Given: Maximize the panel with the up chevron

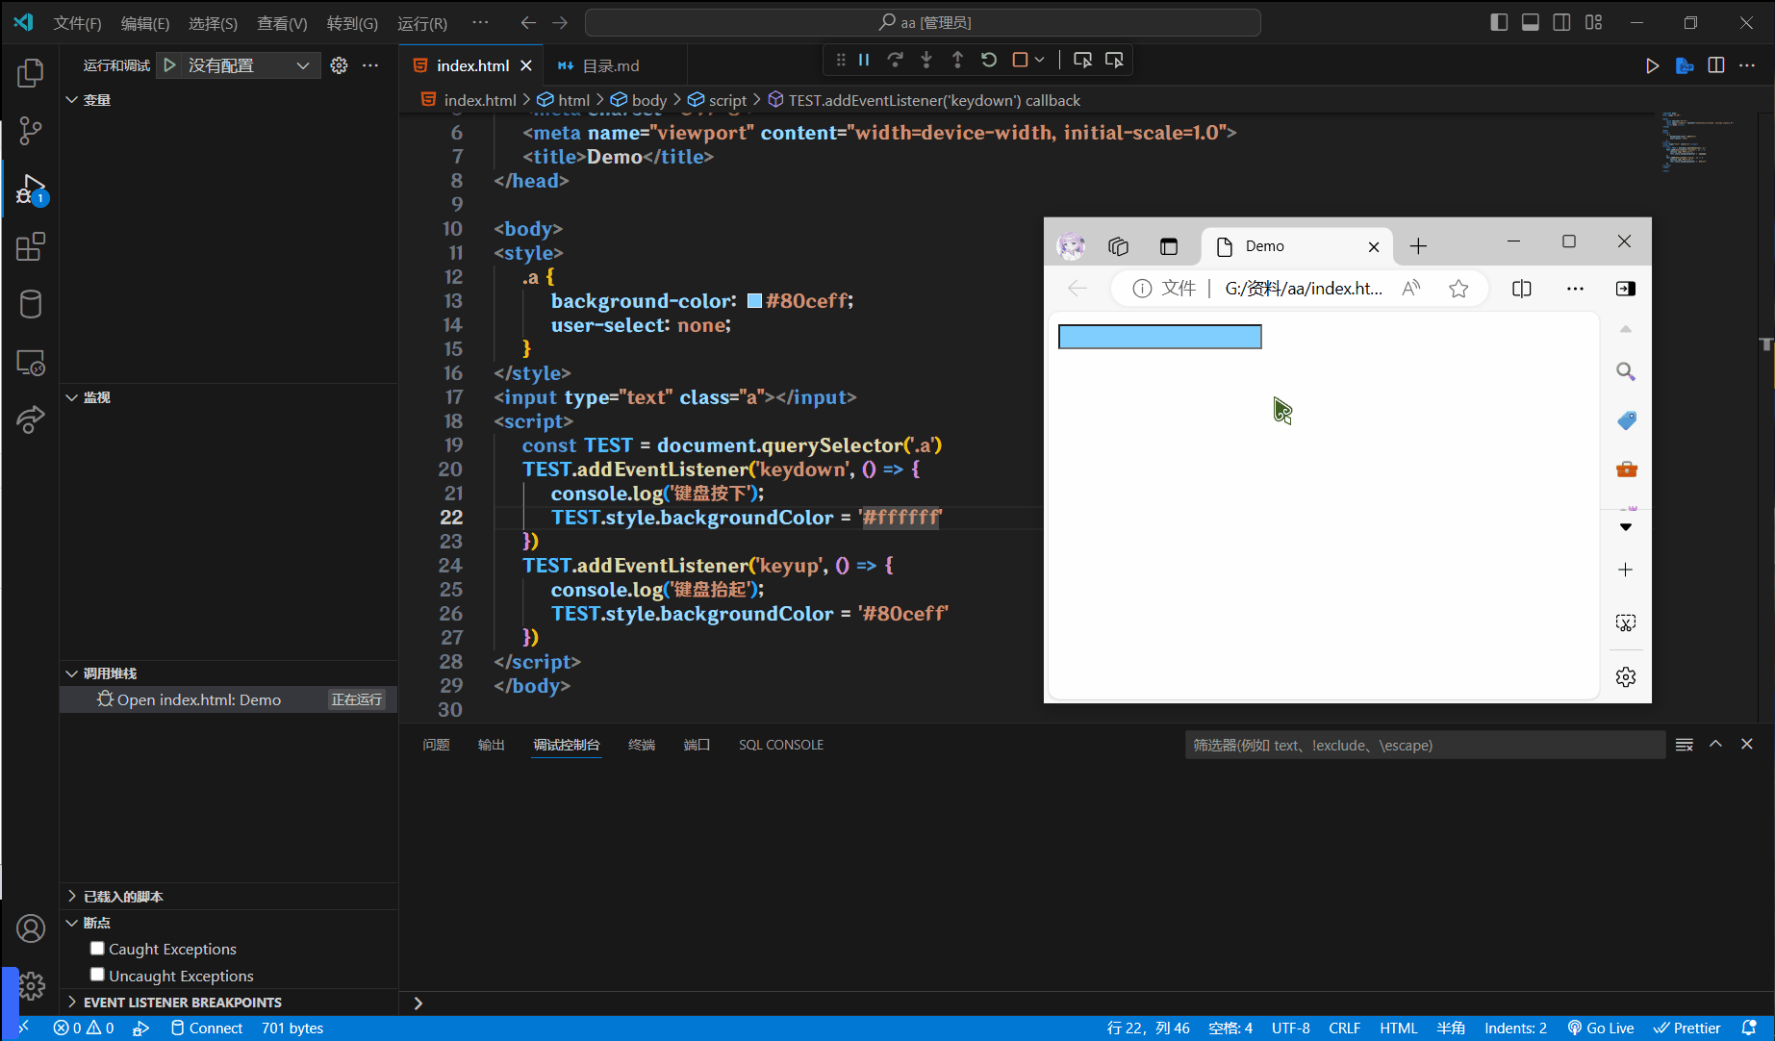Looking at the screenshot, I should point(1715,744).
